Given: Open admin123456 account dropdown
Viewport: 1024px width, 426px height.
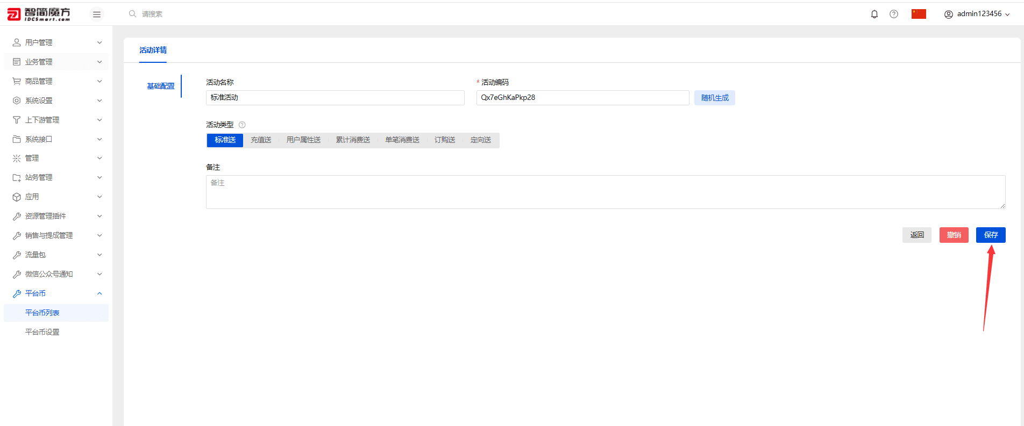Looking at the screenshot, I should point(977,14).
